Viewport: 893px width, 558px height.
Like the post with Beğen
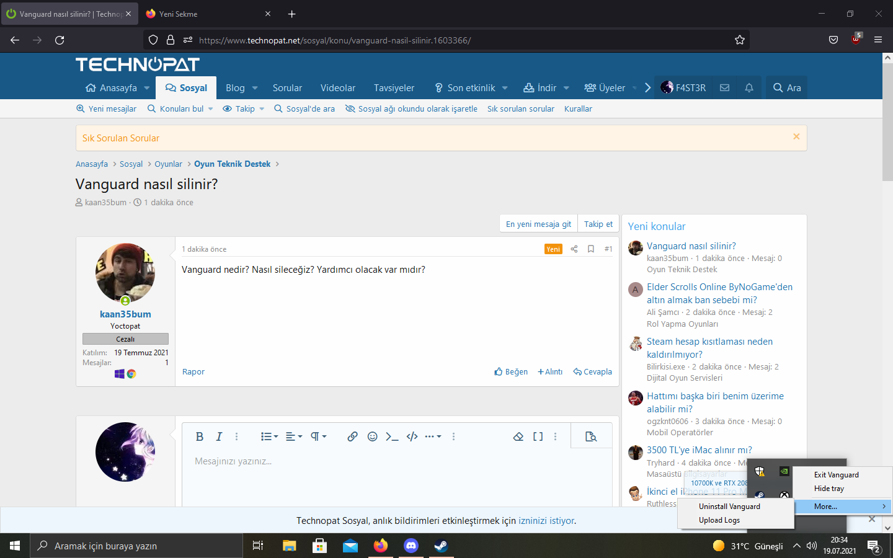click(511, 372)
